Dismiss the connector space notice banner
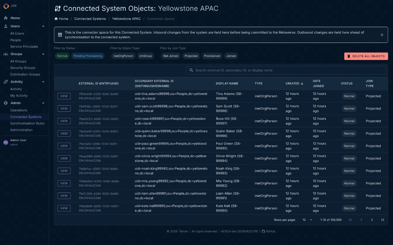Image resolution: width=393 pixels, height=245 pixels. point(382,35)
